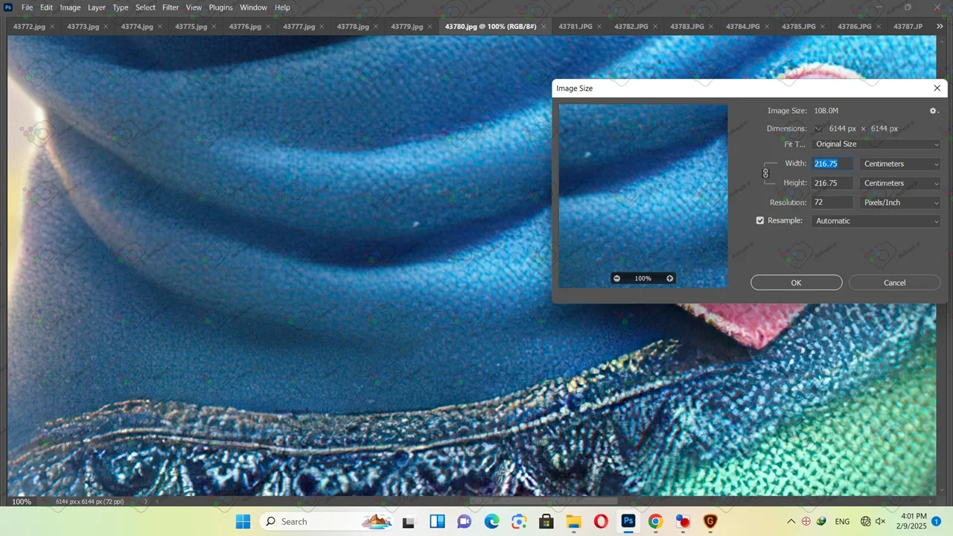
Task: Uncheck the Resample checkbox
Action: pos(760,221)
